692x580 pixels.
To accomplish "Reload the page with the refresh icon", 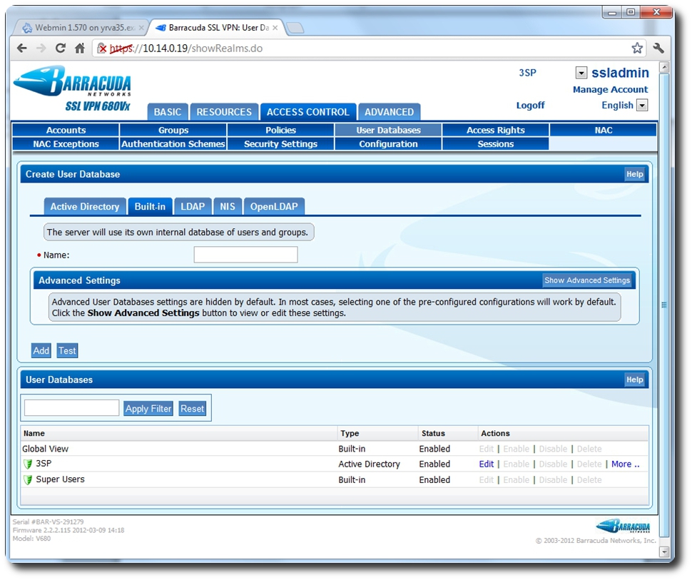I will [61, 48].
